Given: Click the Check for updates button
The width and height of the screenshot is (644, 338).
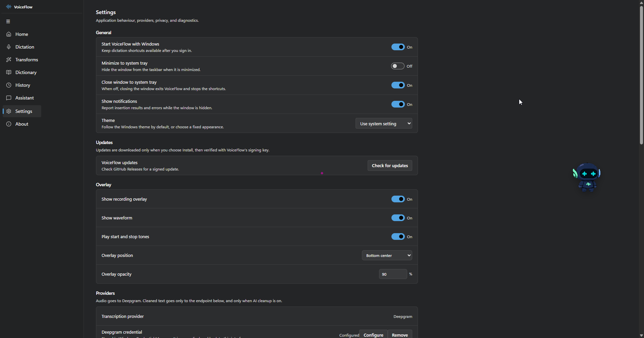Looking at the screenshot, I should tap(390, 165).
